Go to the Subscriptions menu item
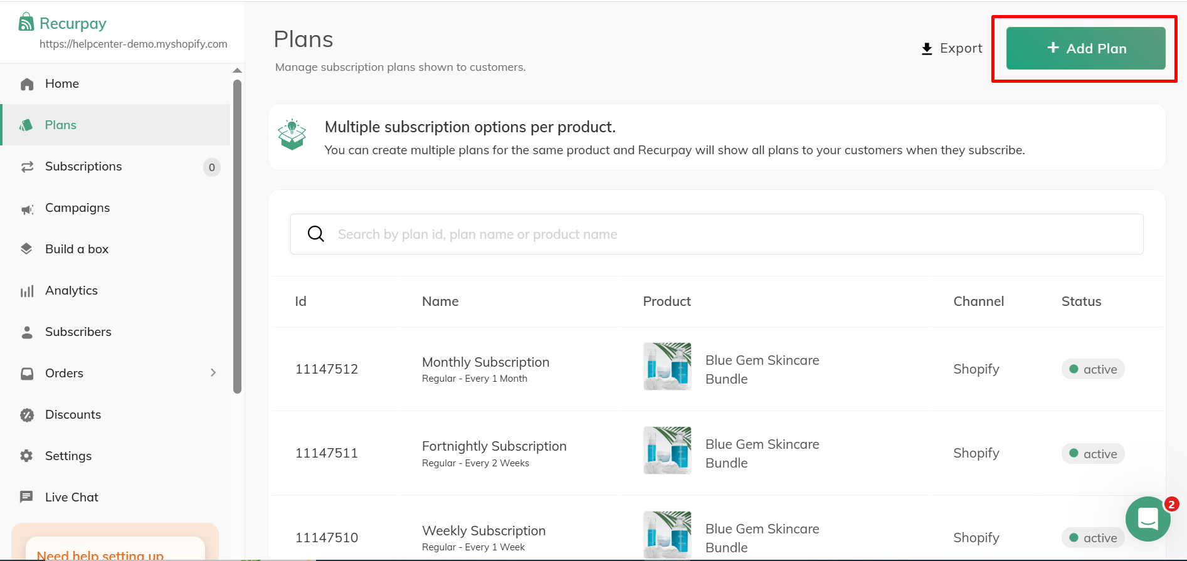Image resolution: width=1187 pixels, height=561 pixels. point(83,167)
